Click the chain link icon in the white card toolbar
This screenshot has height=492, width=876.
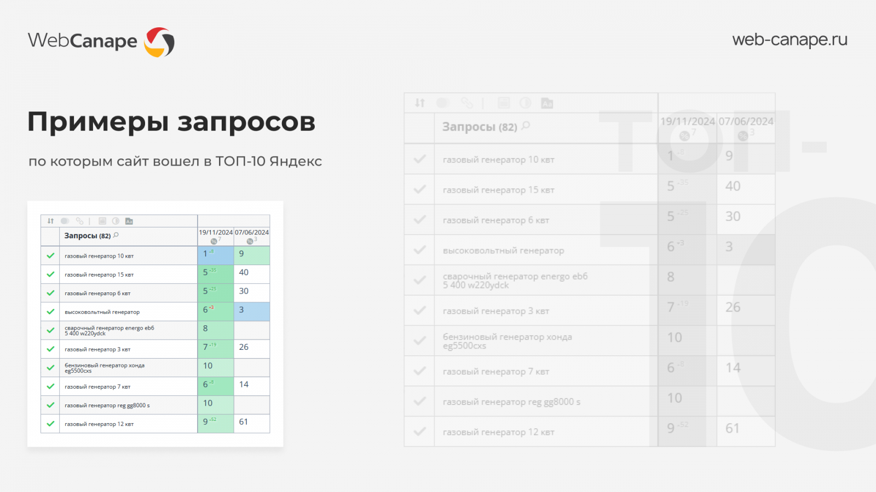pyautogui.click(x=80, y=221)
